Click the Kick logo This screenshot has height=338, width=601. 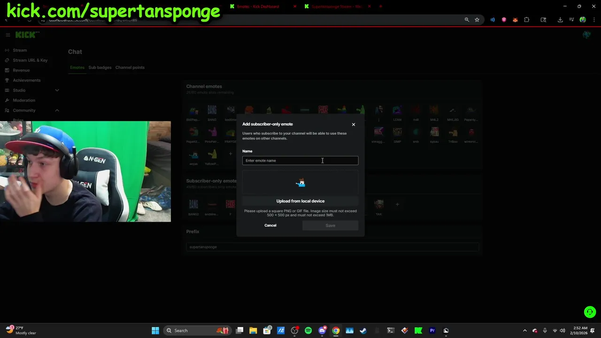(26, 35)
